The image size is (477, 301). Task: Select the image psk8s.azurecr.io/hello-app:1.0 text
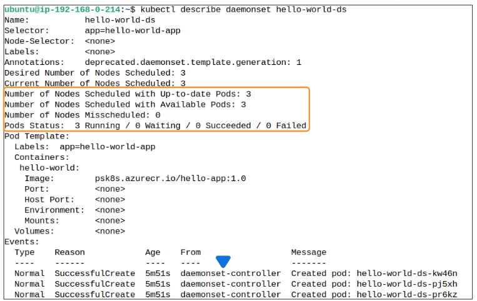coord(170,179)
